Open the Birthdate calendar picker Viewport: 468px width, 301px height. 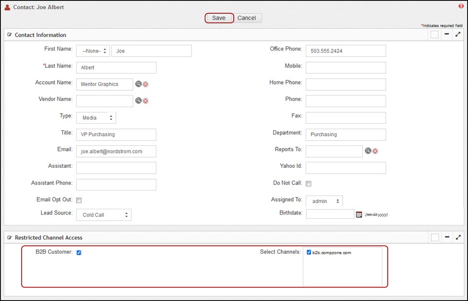click(359, 215)
